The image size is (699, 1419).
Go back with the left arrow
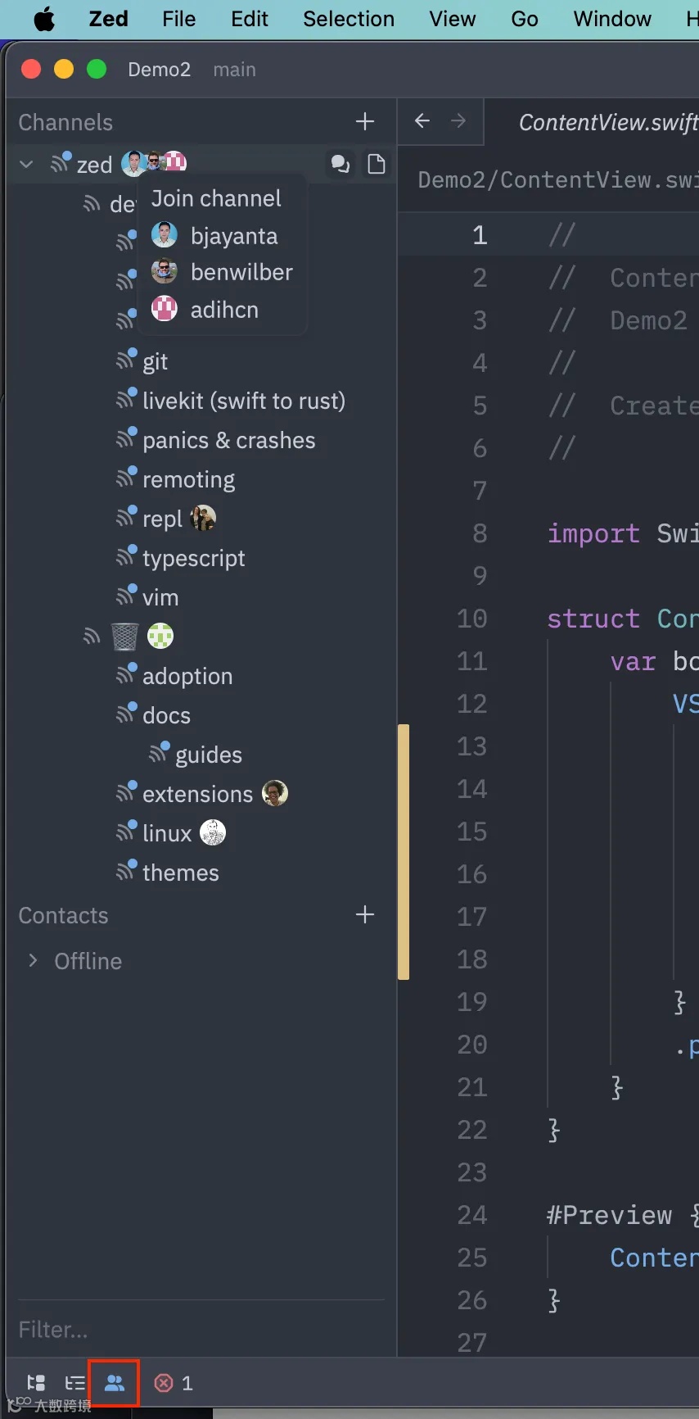click(422, 121)
